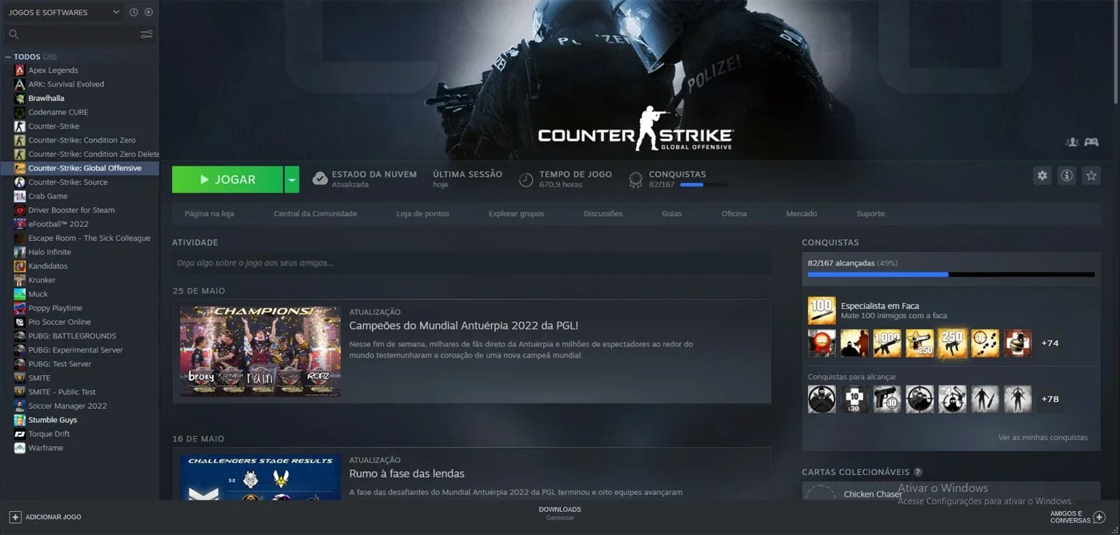Screen dimensions: 1120x535
Task: Click the Torque Drift game icon
Action: point(20,434)
